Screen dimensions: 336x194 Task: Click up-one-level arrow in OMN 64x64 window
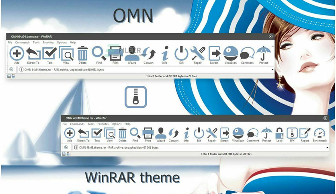coord(11,69)
